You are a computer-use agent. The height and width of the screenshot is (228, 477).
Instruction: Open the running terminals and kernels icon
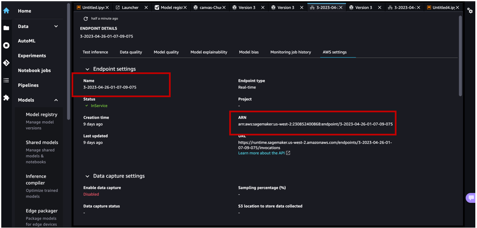[x=6, y=45]
